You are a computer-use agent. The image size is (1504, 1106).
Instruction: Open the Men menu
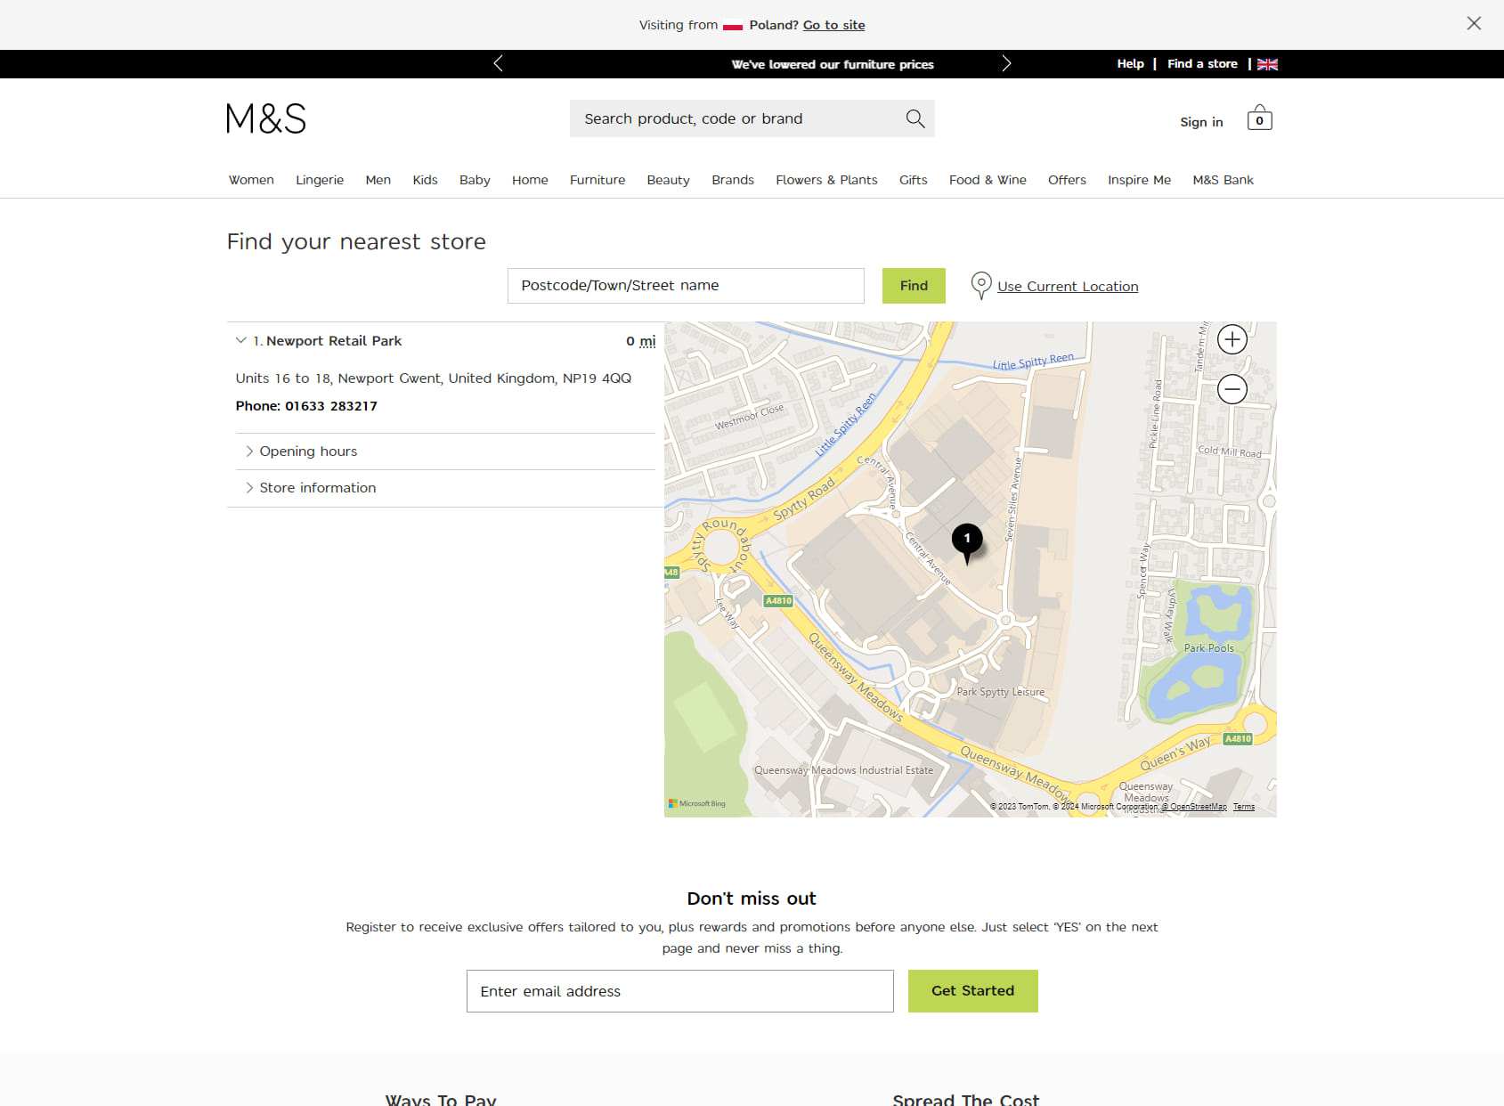(x=378, y=180)
